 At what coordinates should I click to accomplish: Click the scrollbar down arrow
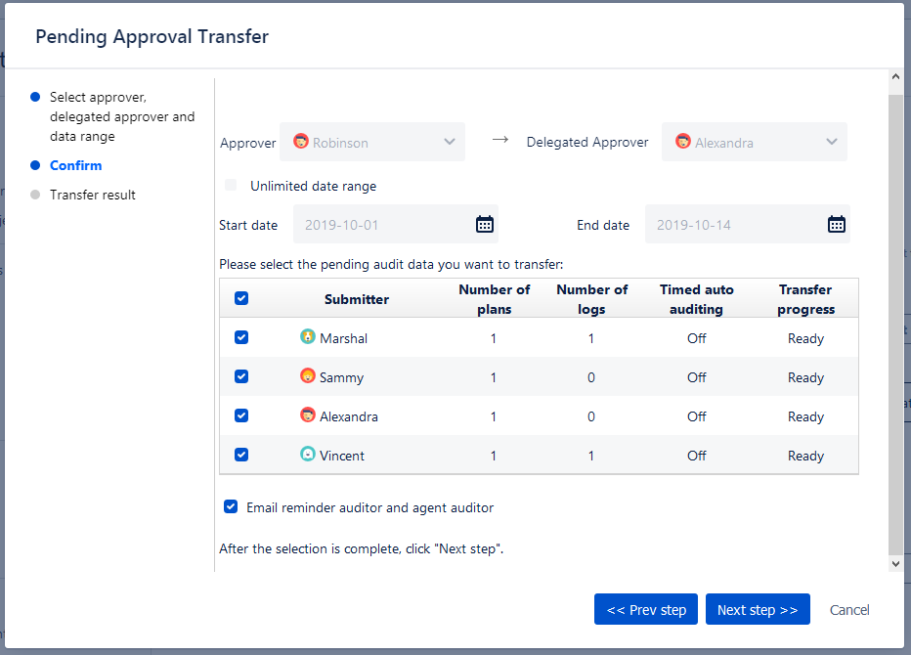click(895, 564)
